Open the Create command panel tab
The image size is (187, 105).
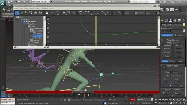[x=162, y=21]
